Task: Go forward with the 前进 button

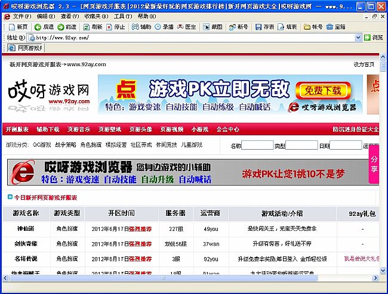Action: pyautogui.click(x=67, y=27)
